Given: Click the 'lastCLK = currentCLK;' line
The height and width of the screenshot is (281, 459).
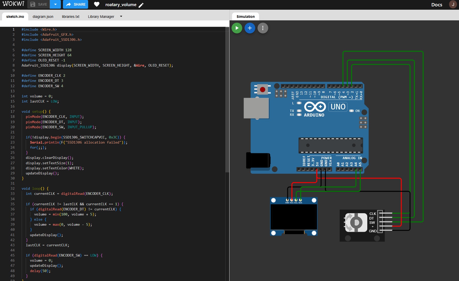Looking at the screenshot, I should (47, 245).
